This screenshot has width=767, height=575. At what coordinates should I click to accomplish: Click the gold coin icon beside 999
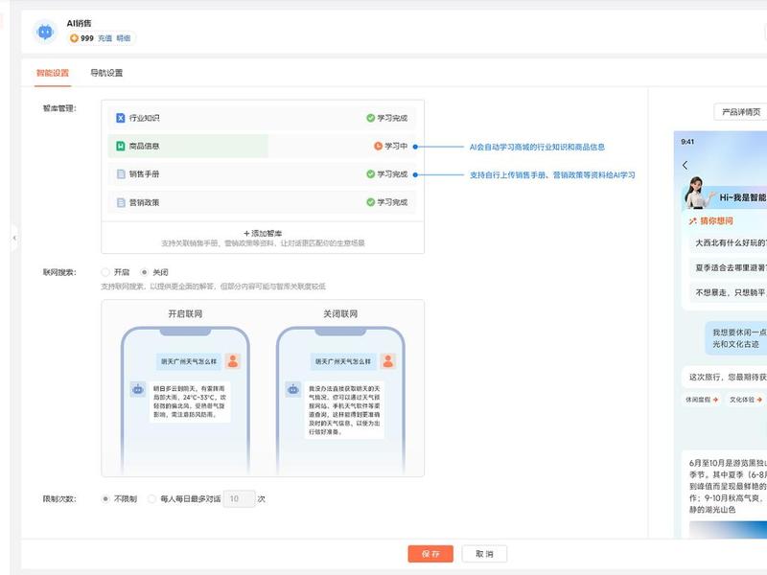tap(74, 38)
